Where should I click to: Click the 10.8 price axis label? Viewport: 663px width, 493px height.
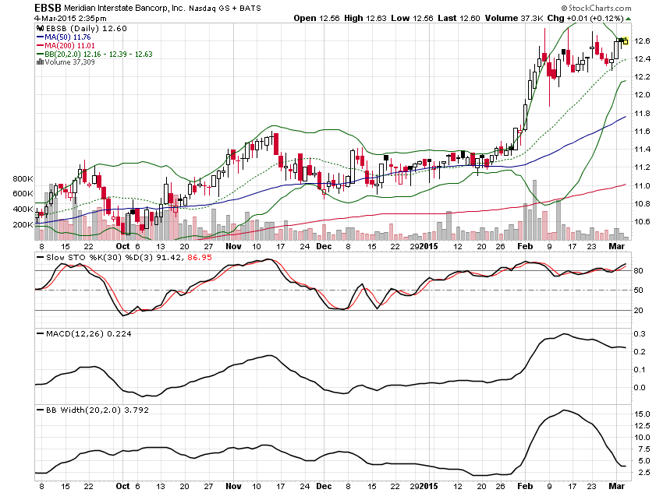[x=642, y=203]
